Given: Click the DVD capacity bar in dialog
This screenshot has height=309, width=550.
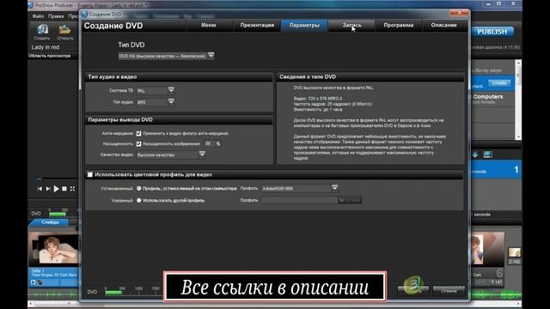Looking at the screenshot, I should click(113, 292).
